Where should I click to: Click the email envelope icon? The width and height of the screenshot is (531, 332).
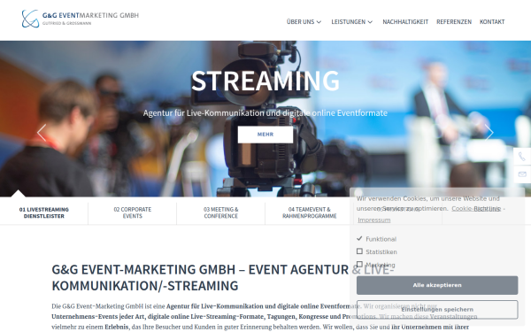(522, 174)
